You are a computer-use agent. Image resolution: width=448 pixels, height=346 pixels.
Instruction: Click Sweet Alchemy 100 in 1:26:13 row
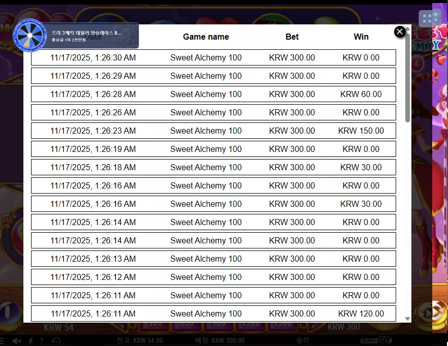tap(206, 259)
